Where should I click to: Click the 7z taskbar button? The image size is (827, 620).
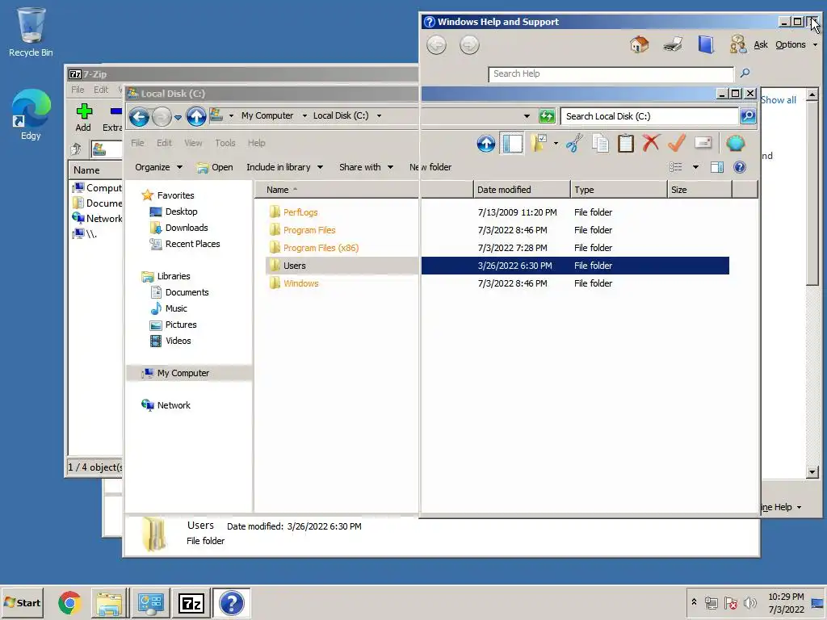pyautogui.click(x=191, y=603)
